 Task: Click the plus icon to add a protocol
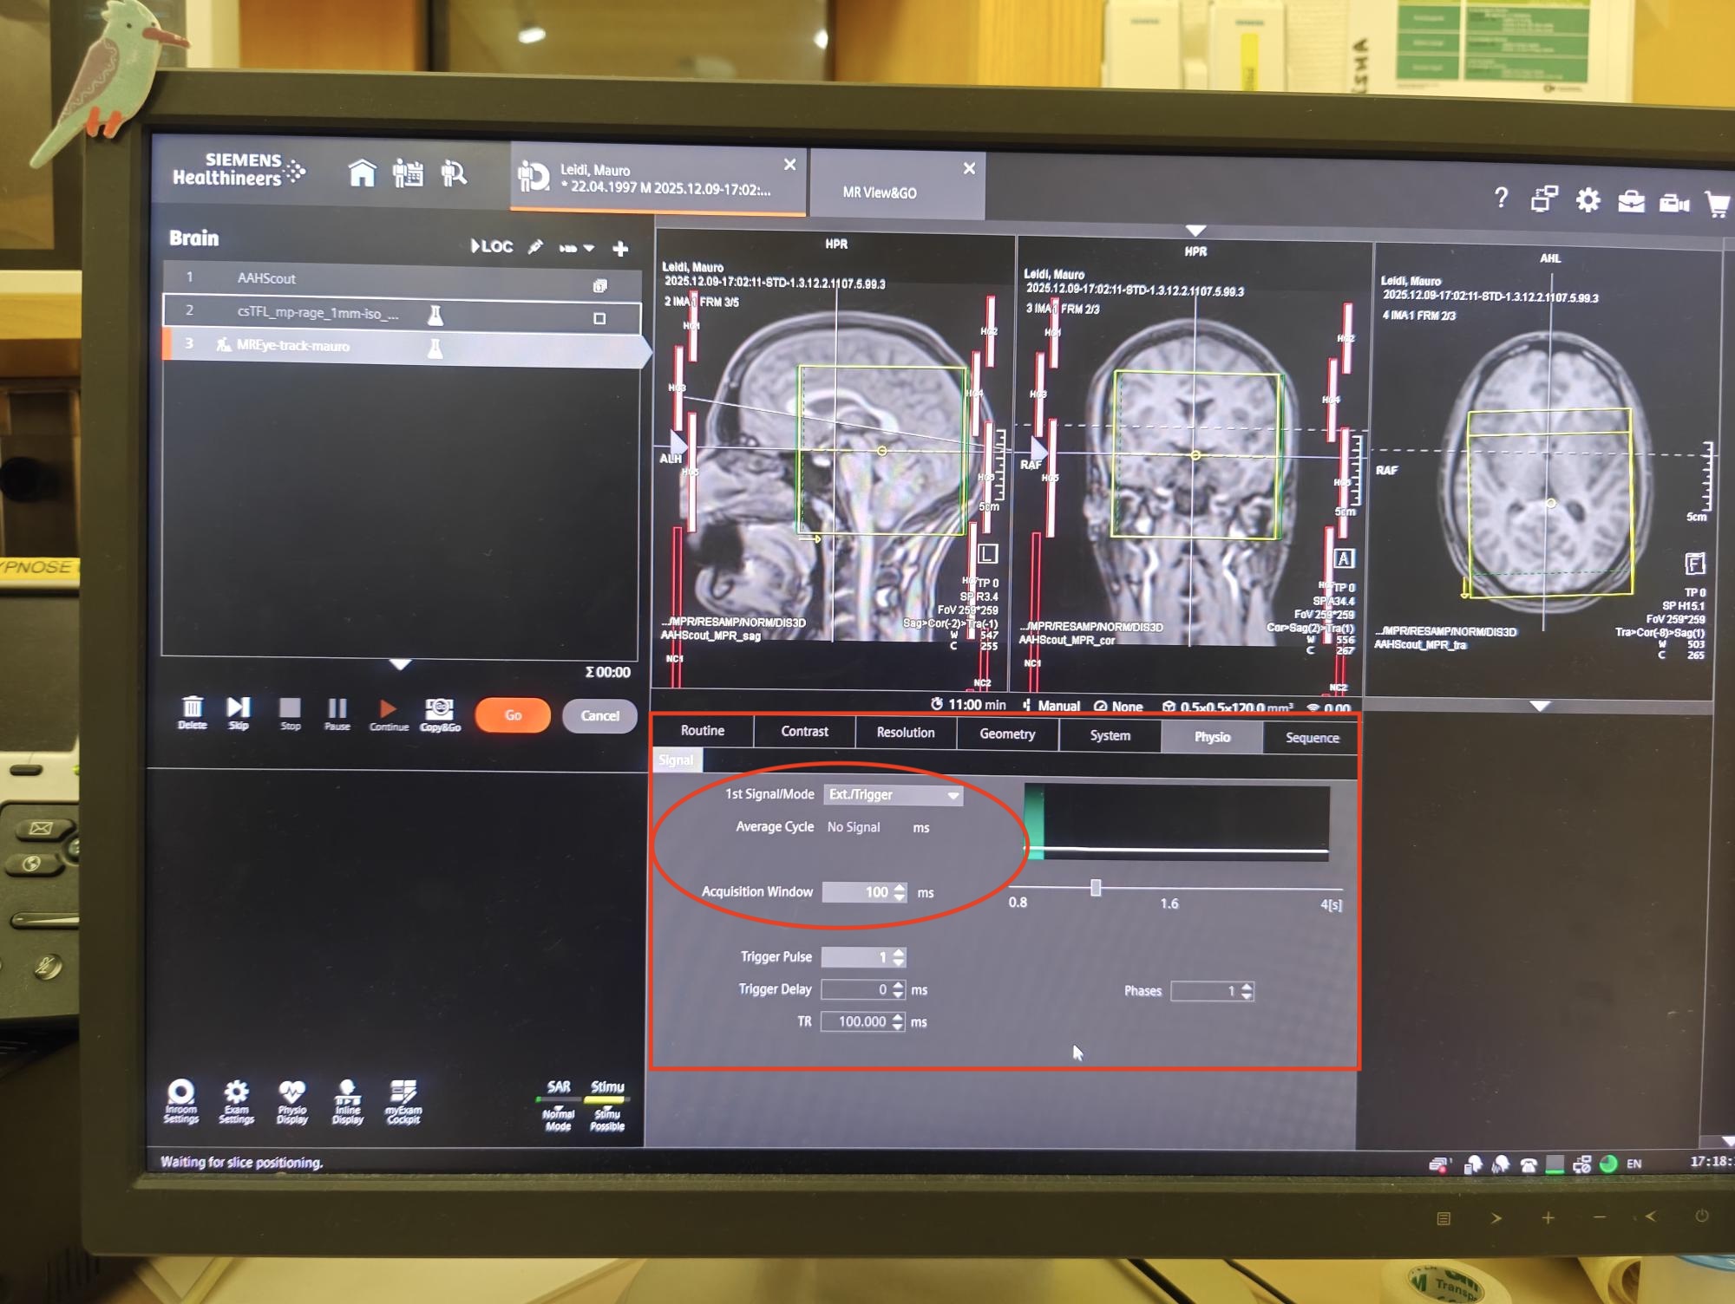click(620, 250)
